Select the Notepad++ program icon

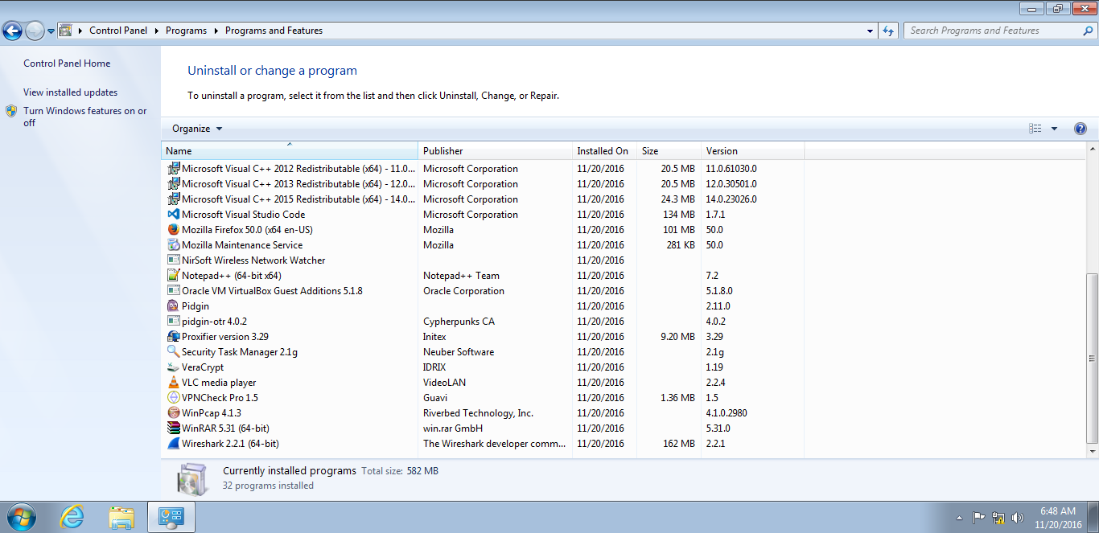[173, 276]
